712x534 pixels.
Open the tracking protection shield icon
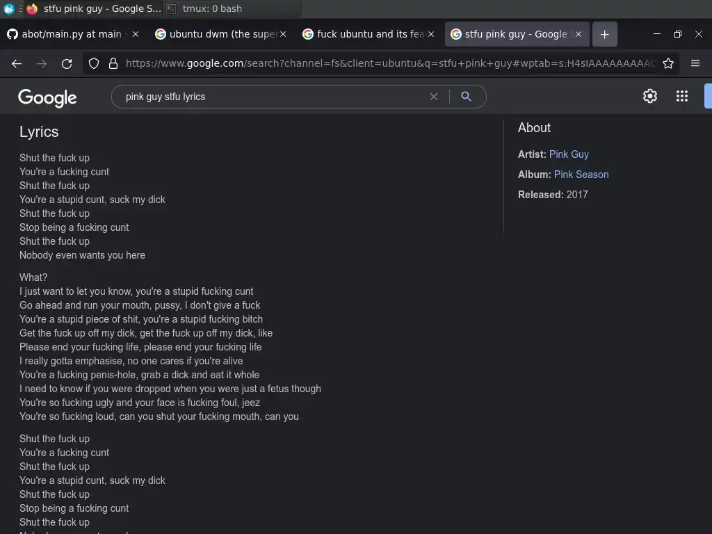point(94,63)
